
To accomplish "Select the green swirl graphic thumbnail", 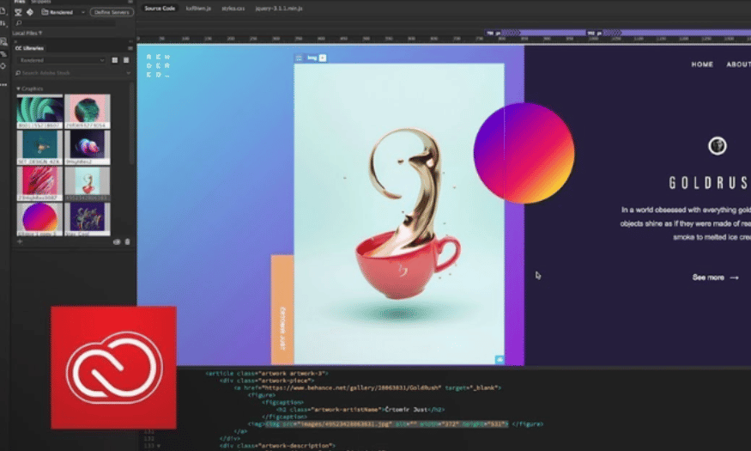I will (x=39, y=111).
